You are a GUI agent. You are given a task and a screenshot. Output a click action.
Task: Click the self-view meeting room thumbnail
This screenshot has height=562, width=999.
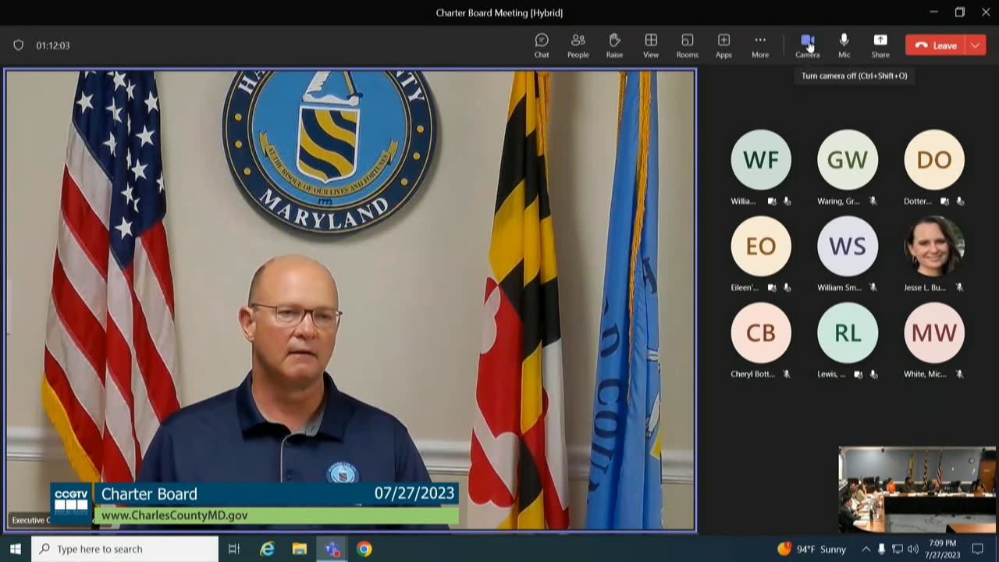[x=917, y=489]
